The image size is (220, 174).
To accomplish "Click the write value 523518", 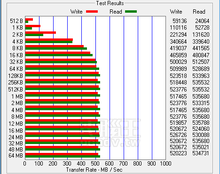I will pos(179,76).
